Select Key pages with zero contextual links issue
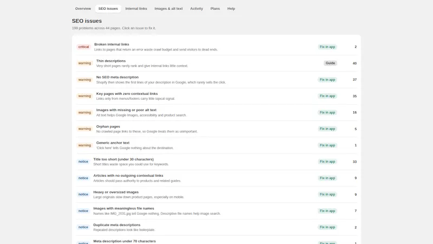 point(216,96)
